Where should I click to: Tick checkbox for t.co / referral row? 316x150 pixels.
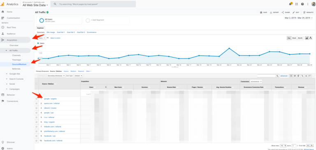[x=37, y=117]
